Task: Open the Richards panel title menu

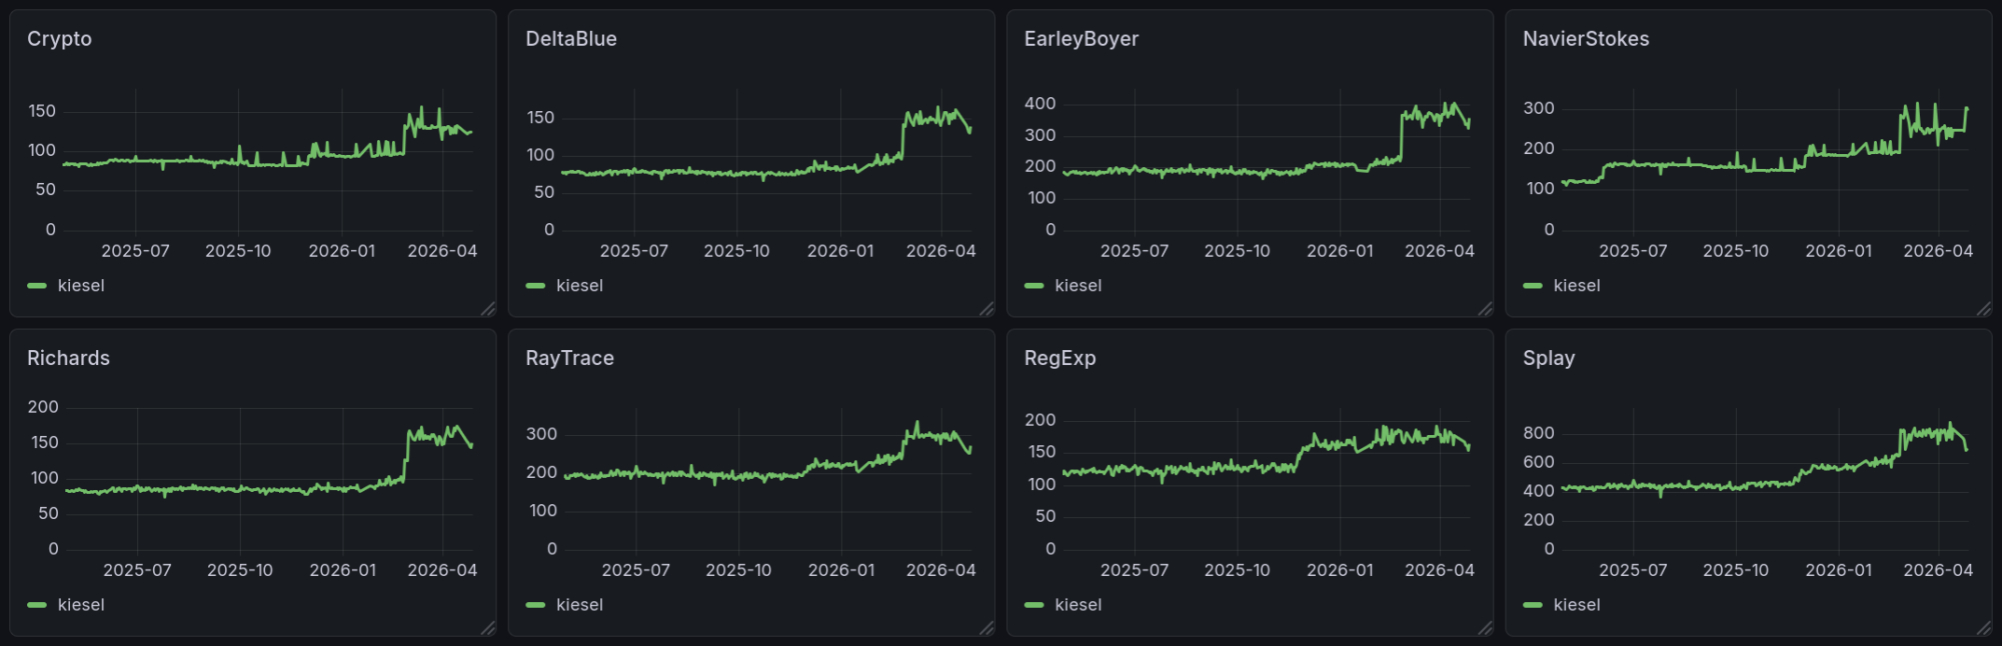Action: click(x=68, y=358)
